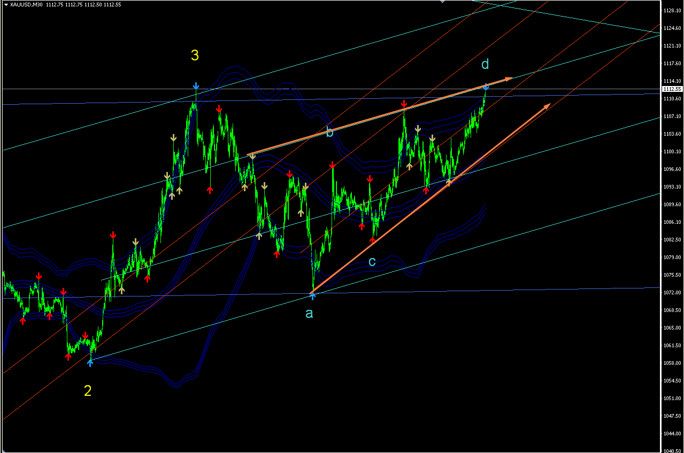Click the chart shift triangle marker at top
Screen dimensions: 684x453
click(442, 2)
